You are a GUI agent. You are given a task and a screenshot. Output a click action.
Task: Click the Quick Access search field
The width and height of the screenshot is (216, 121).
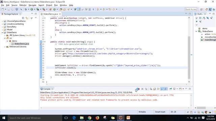pos(191,9)
